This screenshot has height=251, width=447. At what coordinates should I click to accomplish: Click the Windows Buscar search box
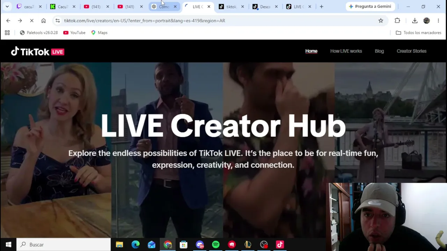(x=64, y=244)
